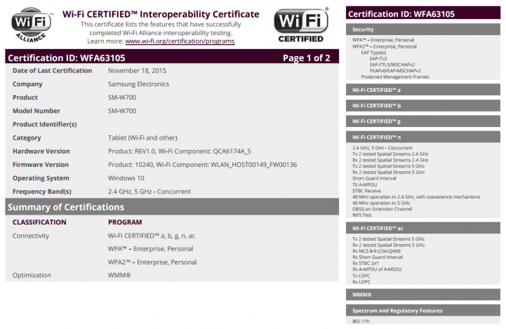The height and width of the screenshot is (329, 506).
Task: Click the Wi-Fi CERTIFIED logo
Action: [x=300, y=26]
